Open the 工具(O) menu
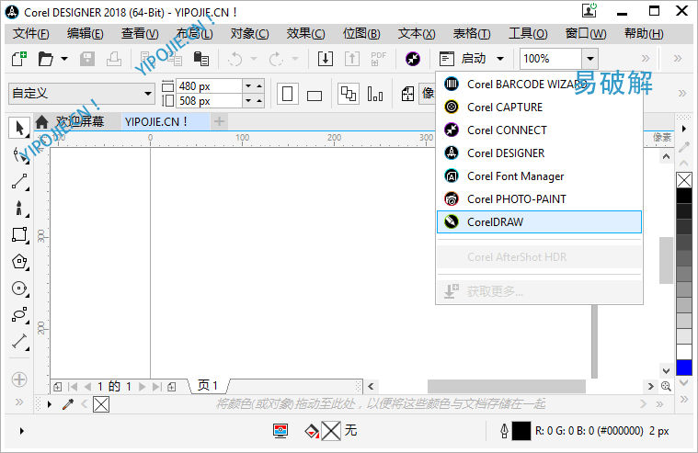This screenshot has width=698, height=453. click(528, 34)
